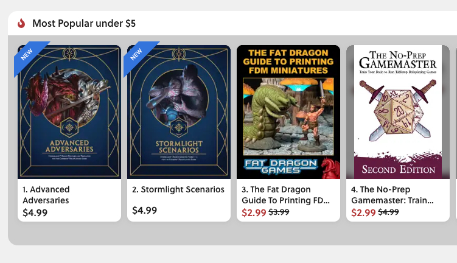This screenshot has height=263, width=457.
Task: Open the Stormlight Scenarios cover image
Action: click(179, 112)
